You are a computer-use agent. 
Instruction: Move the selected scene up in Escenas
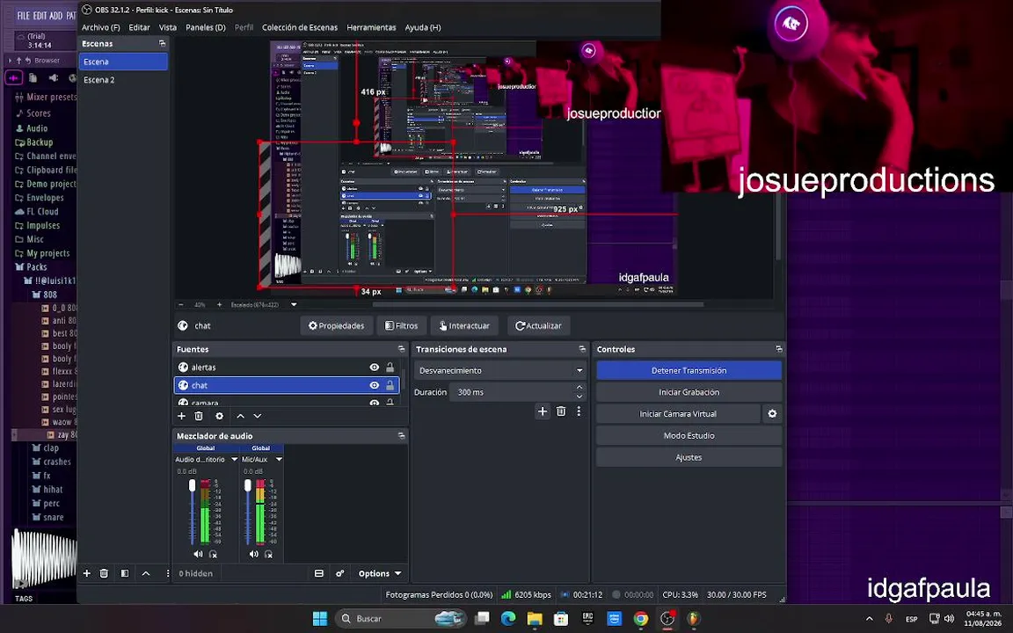[146, 573]
